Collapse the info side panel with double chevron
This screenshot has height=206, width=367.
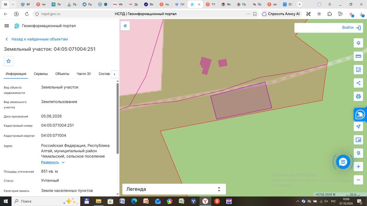pyautogui.click(x=125, y=26)
